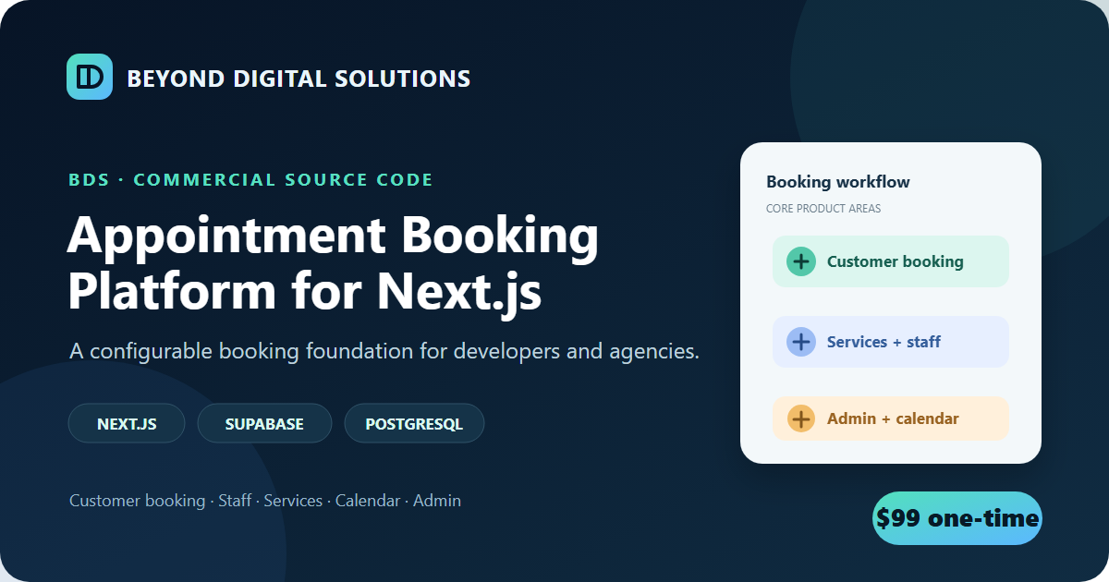Click the $99 one-time price badge
This screenshot has height=582, width=1109.
pos(957,518)
